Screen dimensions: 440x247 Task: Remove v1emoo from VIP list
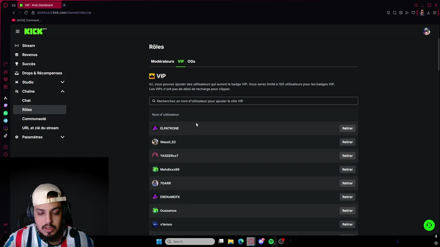(x=347, y=224)
